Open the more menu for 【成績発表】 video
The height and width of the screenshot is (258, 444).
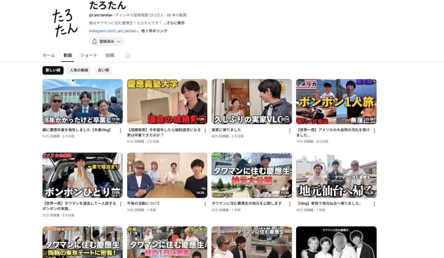[205, 131]
